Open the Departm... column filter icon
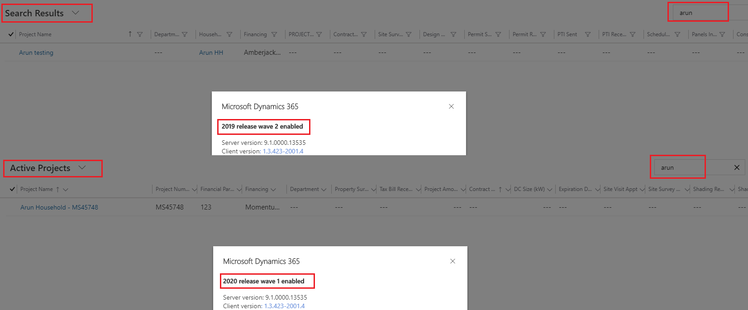Image resolution: width=748 pixels, height=310 pixels. [185, 34]
